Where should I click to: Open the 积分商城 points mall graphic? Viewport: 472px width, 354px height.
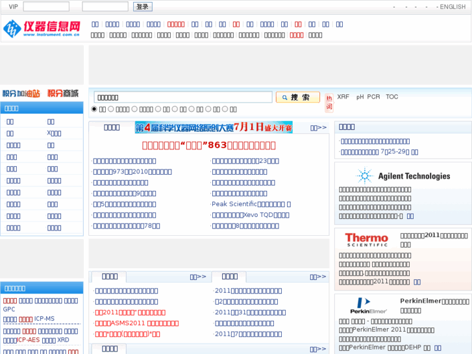63,94
